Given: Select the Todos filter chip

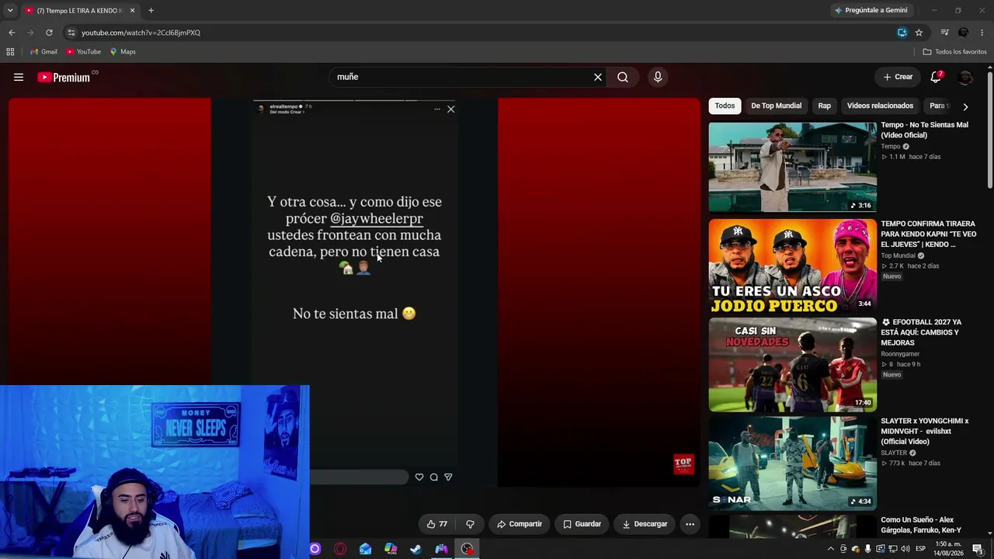Looking at the screenshot, I should 725,106.
